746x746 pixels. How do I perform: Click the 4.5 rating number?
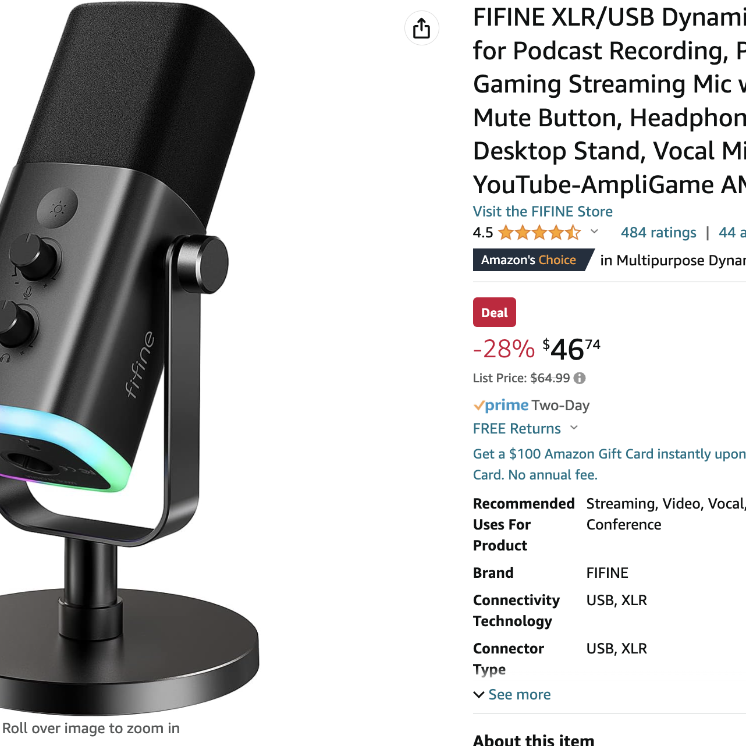(482, 233)
